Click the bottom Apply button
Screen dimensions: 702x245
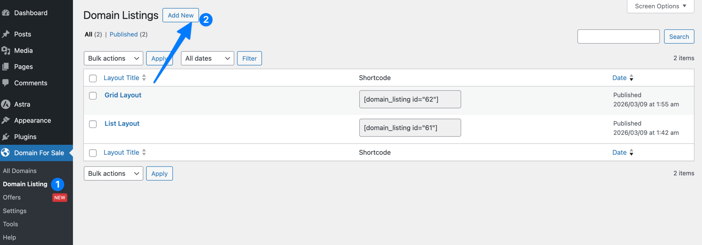[x=159, y=173]
